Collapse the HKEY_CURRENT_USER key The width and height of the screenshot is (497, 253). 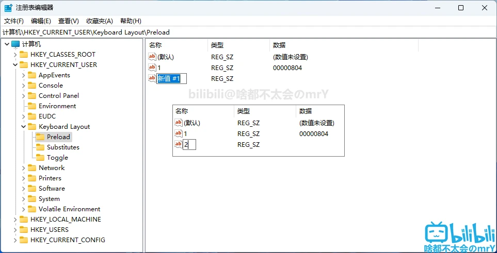pyautogui.click(x=15, y=65)
